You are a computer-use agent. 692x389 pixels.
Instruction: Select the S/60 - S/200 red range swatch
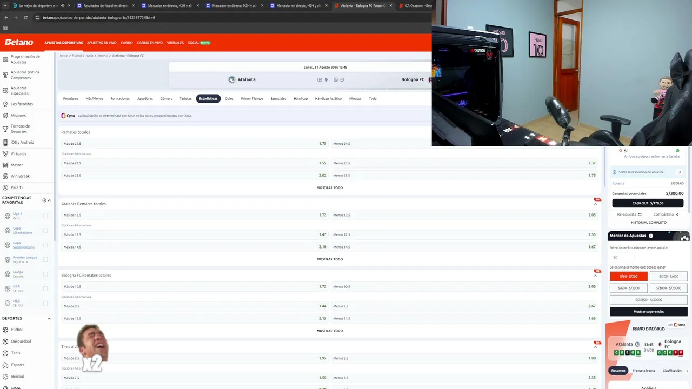[629, 276]
